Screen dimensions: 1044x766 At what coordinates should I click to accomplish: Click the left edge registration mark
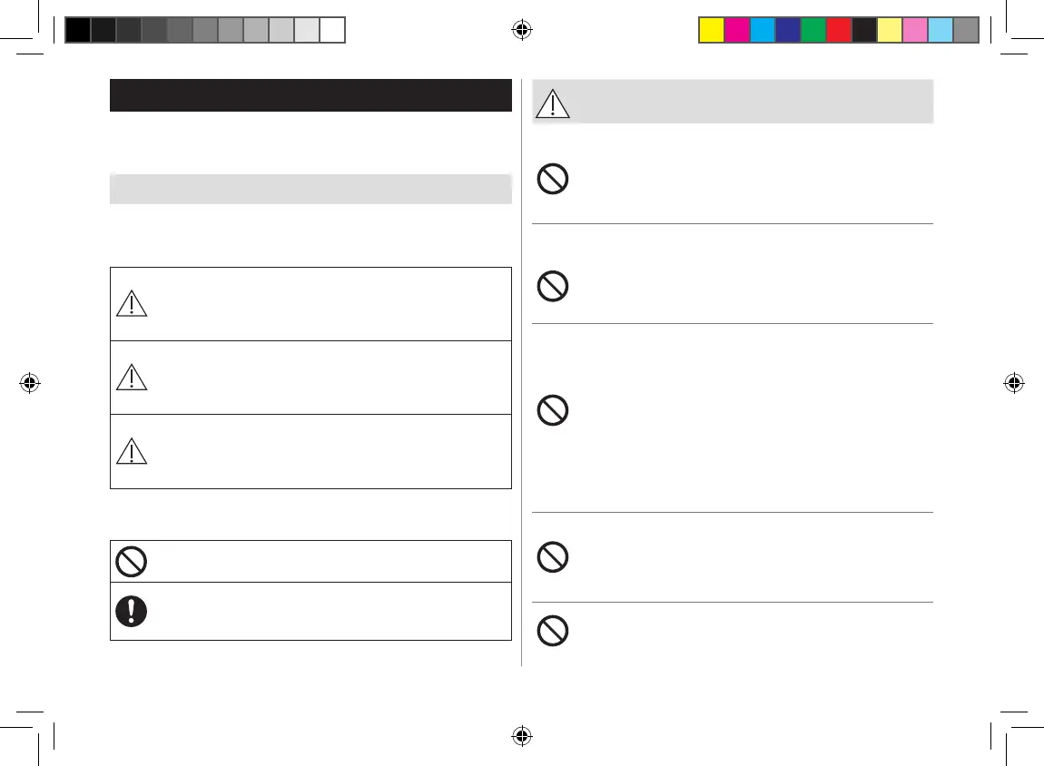pyautogui.click(x=30, y=383)
